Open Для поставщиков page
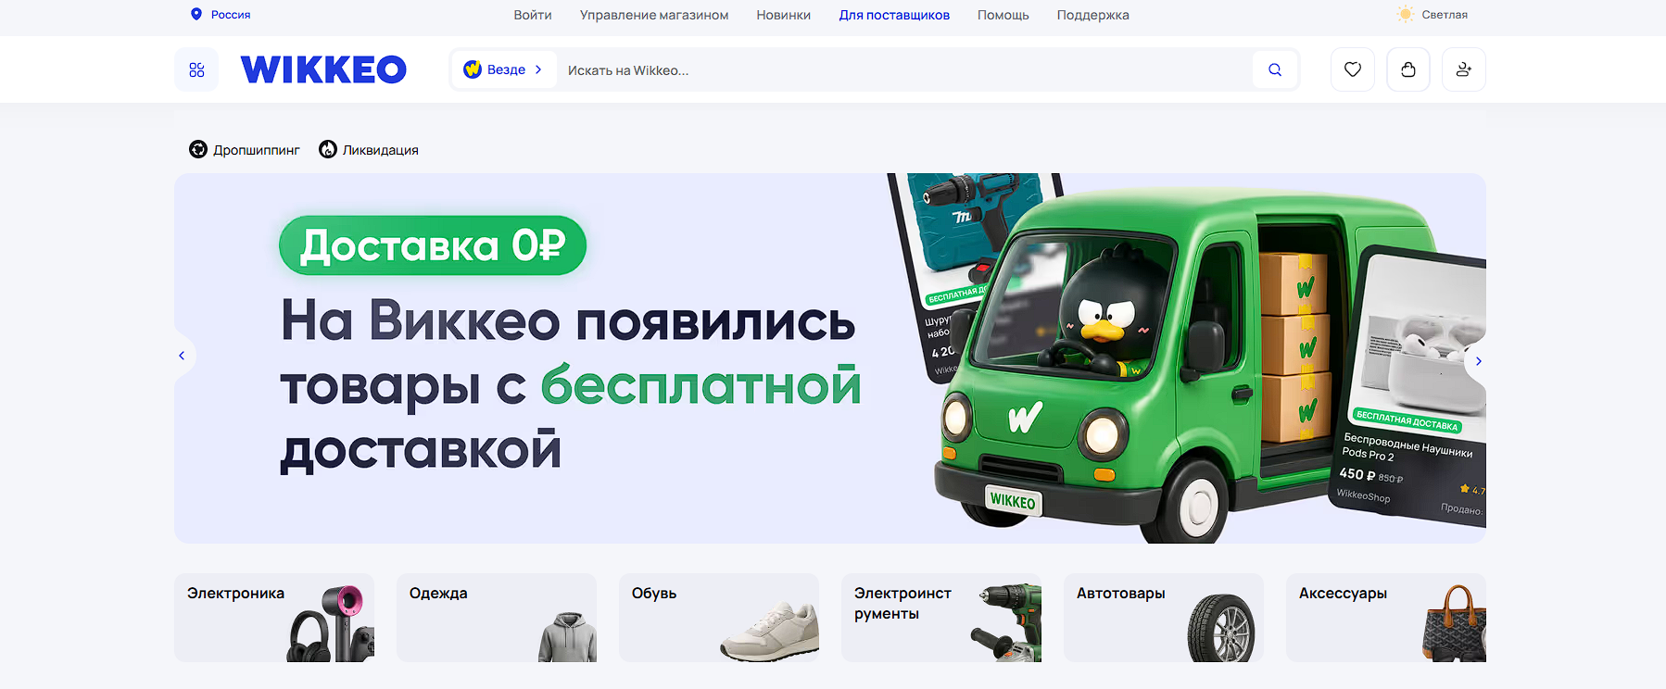This screenshot has width=1666, height=689. (894, 15)
